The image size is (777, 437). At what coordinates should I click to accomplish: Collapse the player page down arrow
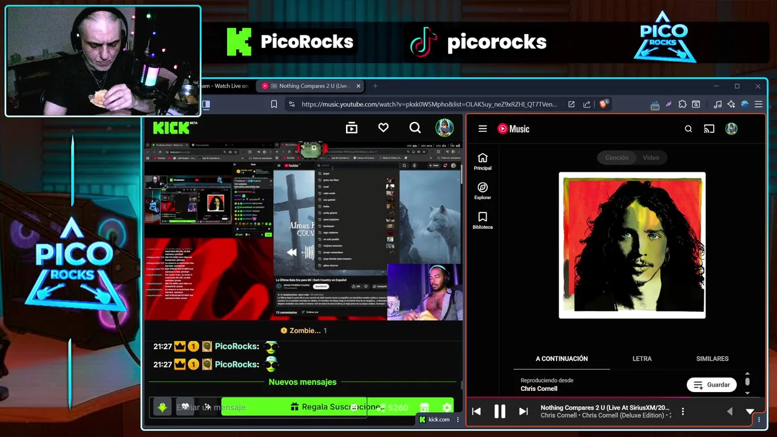click(x=750, y=412)
